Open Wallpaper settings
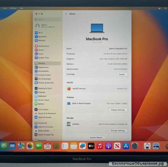The width and height of the screenshot is (168, 167). 41,96
